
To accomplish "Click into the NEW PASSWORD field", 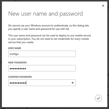I will 42,68.
